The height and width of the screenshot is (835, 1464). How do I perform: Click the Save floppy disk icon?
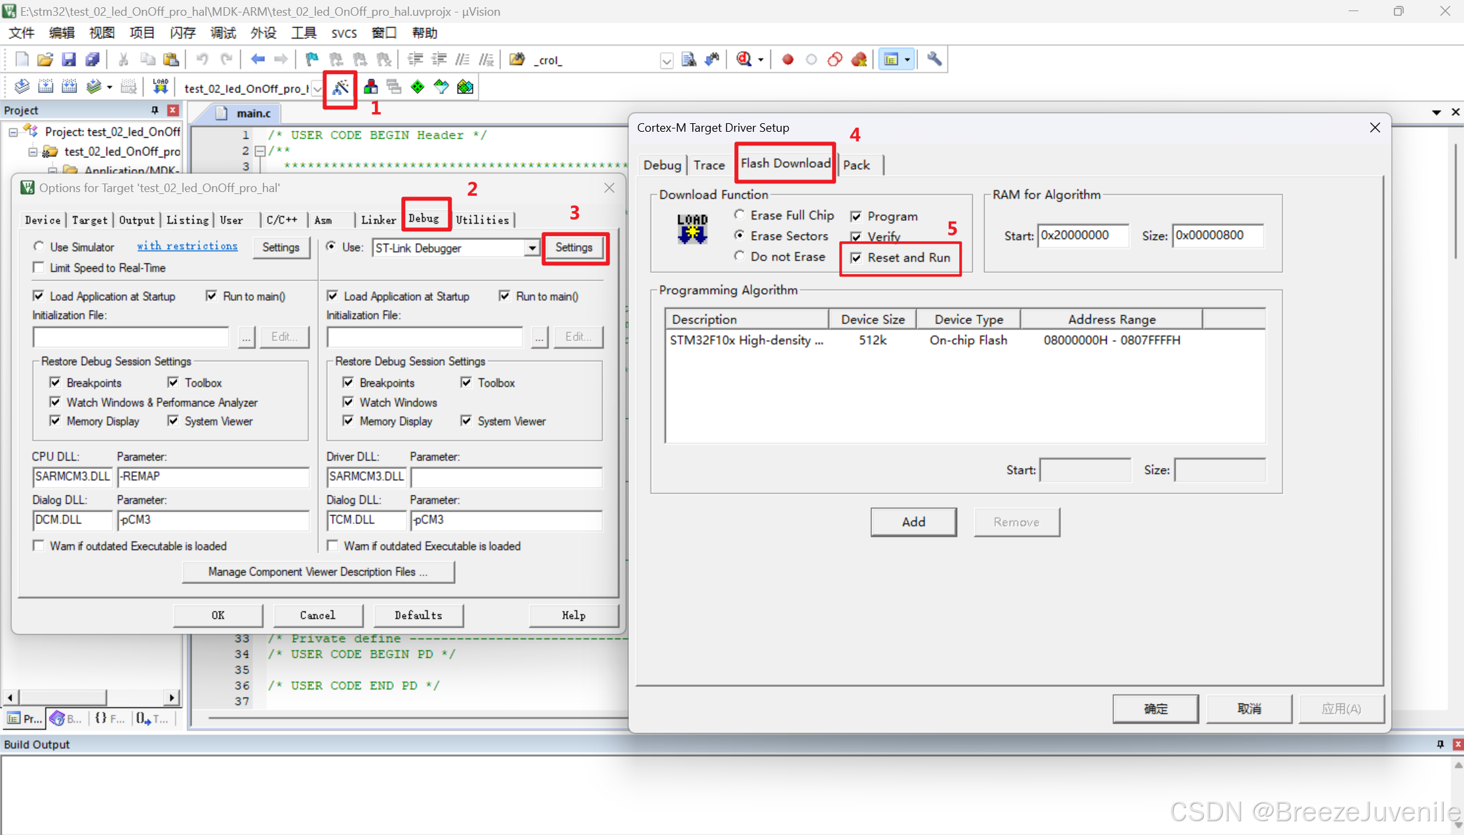(69, 60)
